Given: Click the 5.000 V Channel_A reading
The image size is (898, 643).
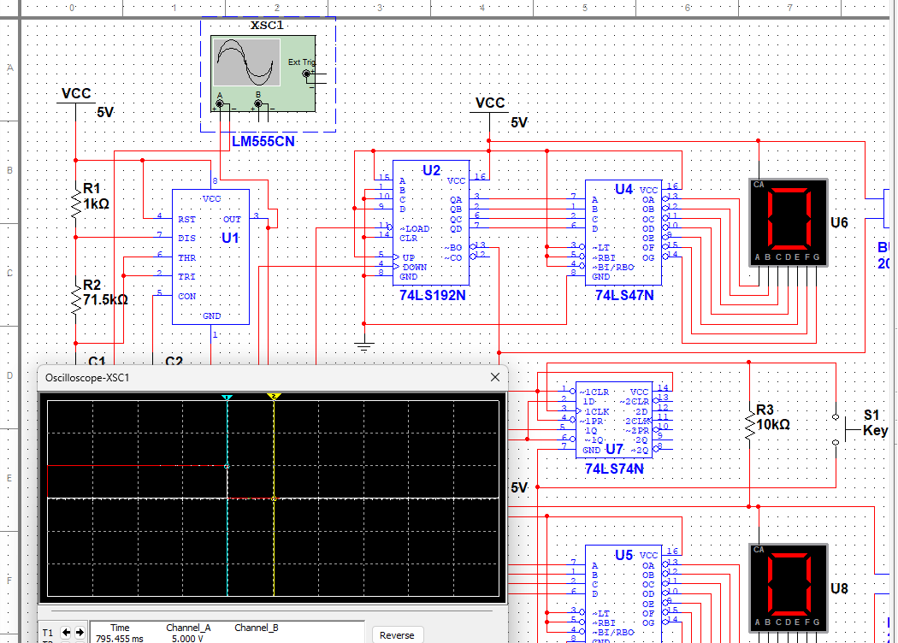Looking at the screenshot, I should 188,639.
